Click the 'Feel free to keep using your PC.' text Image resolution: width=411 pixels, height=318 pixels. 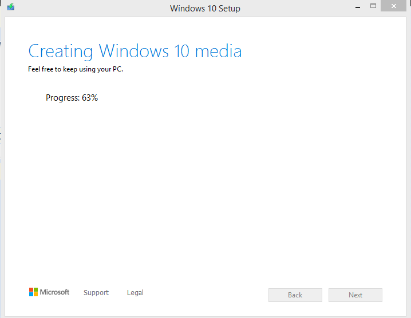(x=76, y=69)
